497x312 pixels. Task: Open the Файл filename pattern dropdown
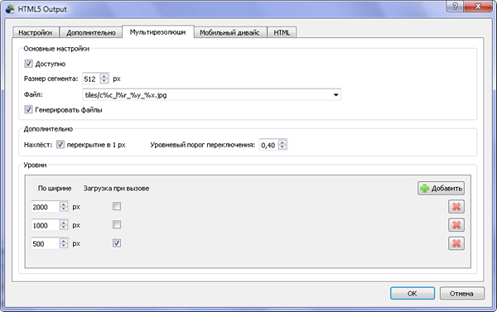coord(336,94)
